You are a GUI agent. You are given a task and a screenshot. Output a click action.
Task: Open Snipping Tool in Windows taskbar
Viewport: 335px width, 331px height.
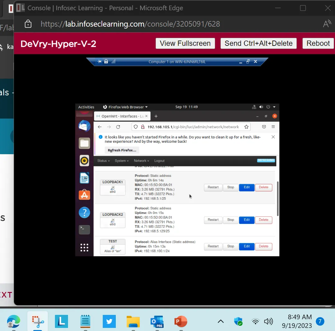[x=38, y=321]
